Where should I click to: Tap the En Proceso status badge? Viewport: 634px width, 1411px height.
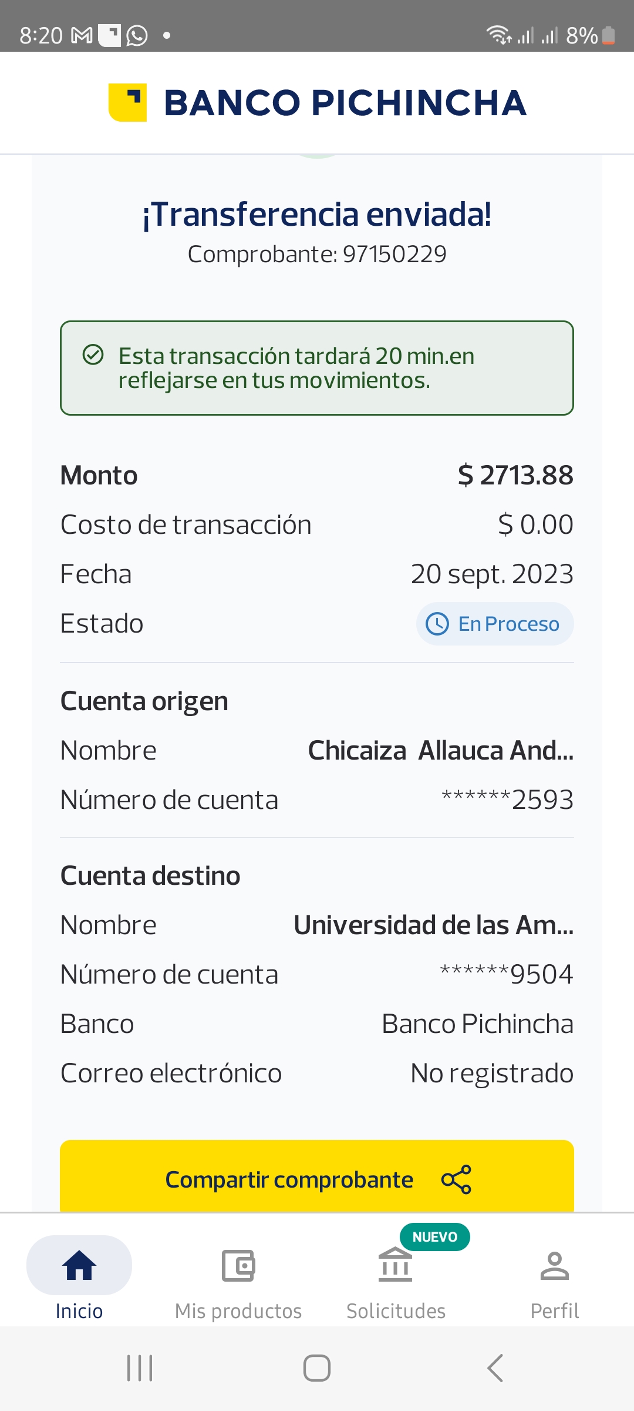pyautogui.click(x=495, y=624)
